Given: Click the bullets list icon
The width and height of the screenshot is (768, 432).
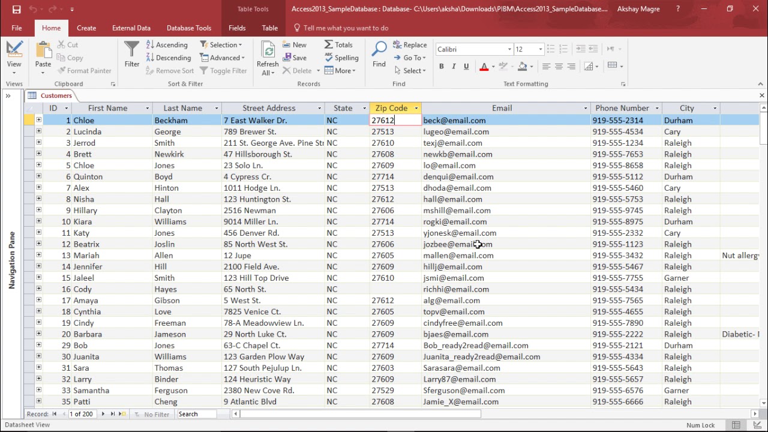Looking at the screenshot, I should coord(551,49).
